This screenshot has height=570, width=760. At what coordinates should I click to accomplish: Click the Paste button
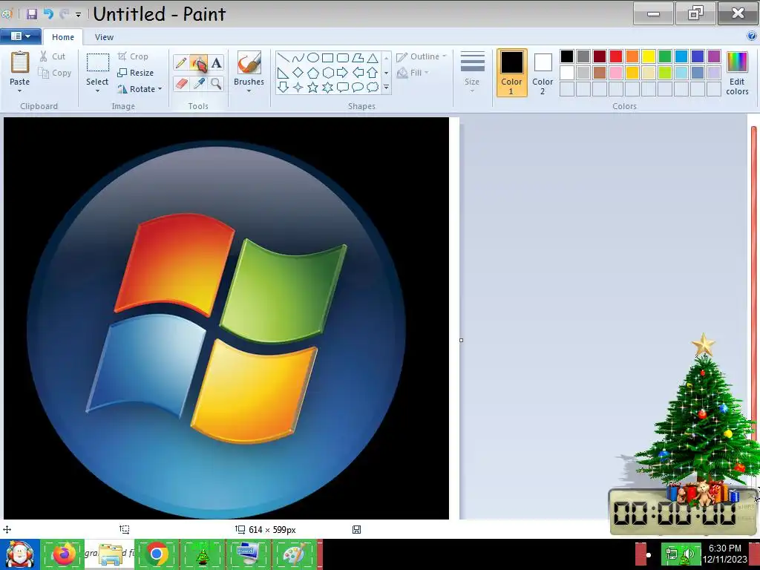(x=20, y=68)
